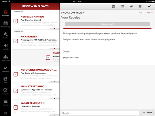The height and width of the screenshot is (116, 155).
Task: Click the calendar icon in message toolbar
Action: [x=113, y=6]
